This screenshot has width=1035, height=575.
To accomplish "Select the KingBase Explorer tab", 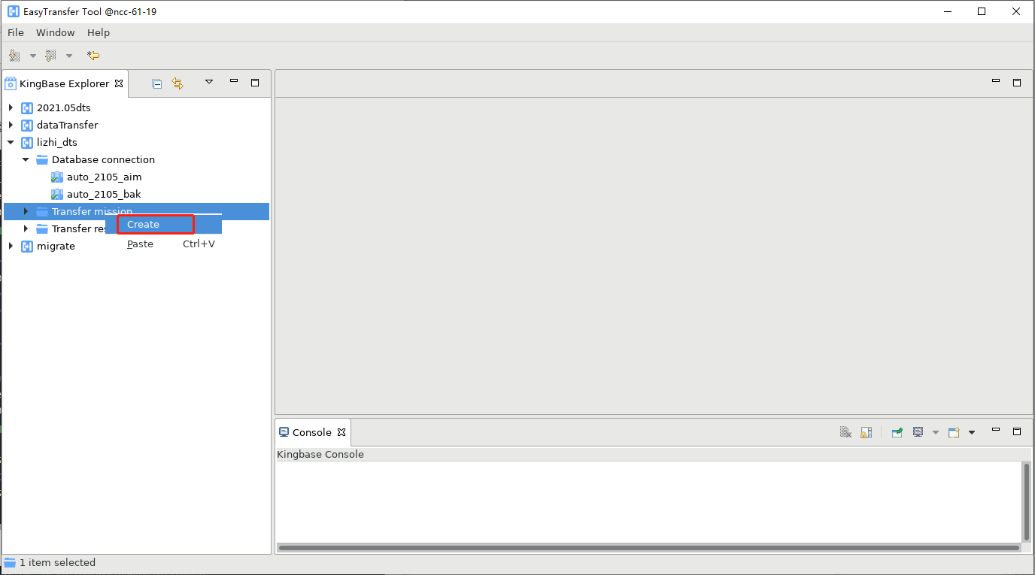I will pos(65,83).
